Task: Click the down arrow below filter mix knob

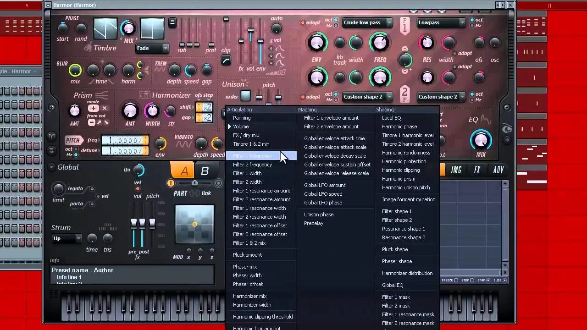Action: [404, 71]
